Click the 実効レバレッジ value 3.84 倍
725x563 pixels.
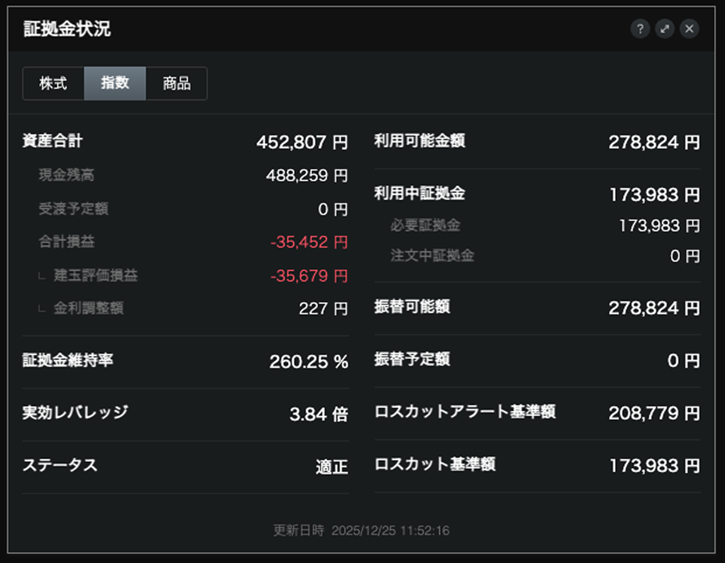(x=319, y=414)
